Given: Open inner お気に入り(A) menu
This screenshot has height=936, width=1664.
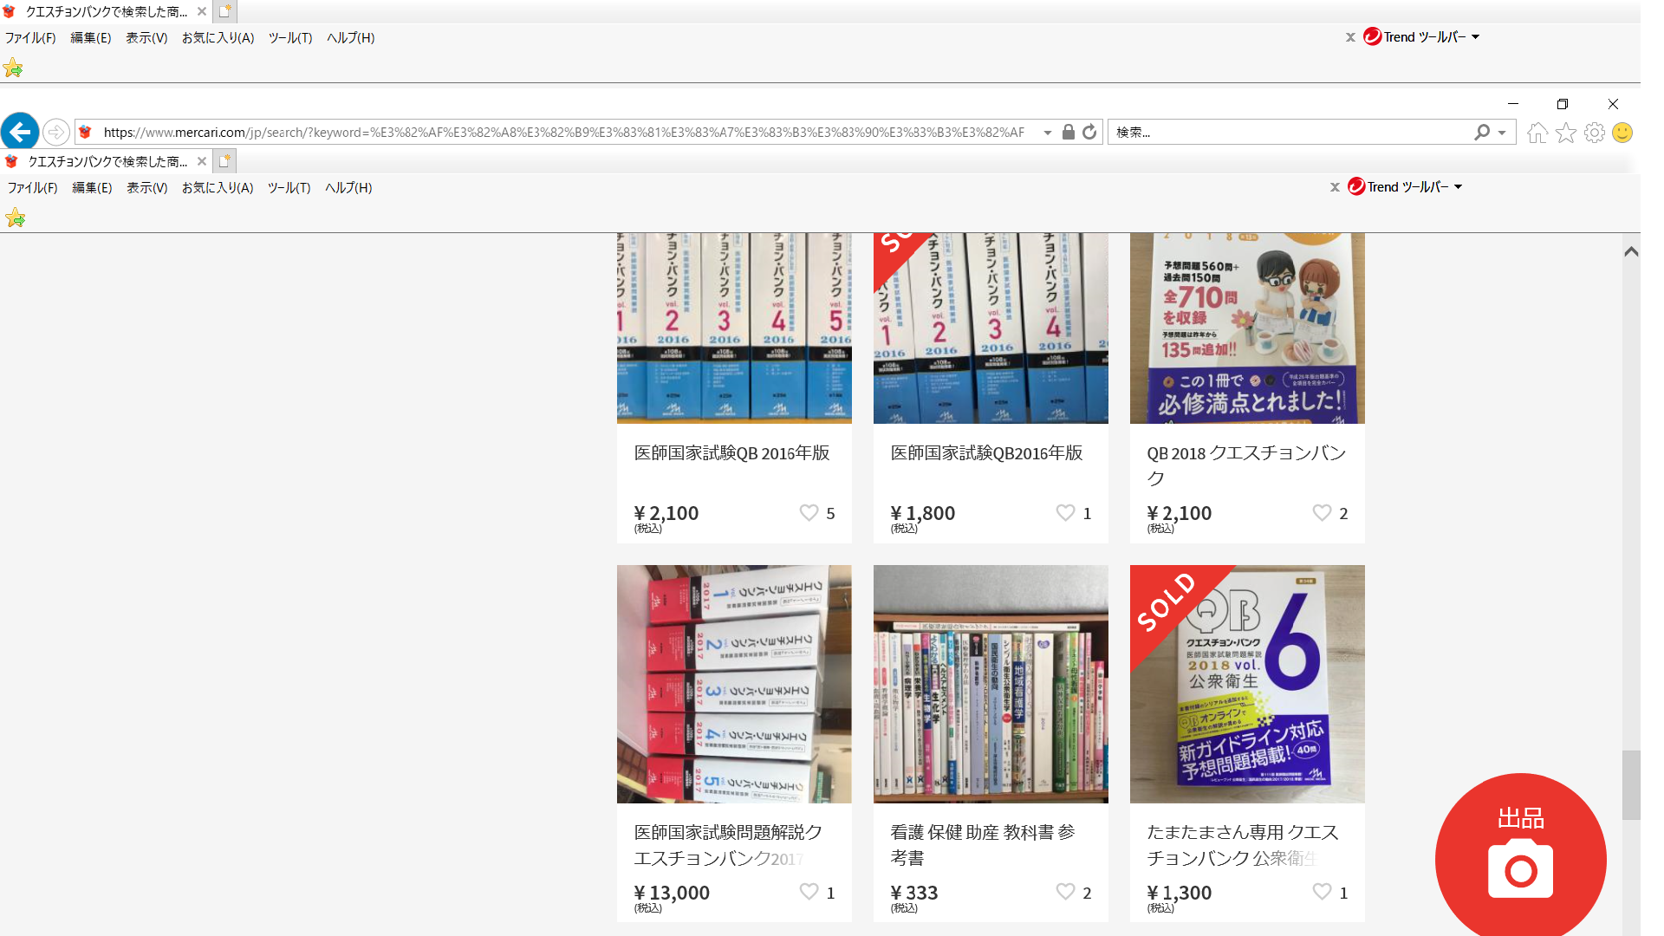Looking at the screenshot, I should click(x=218, y=187).
